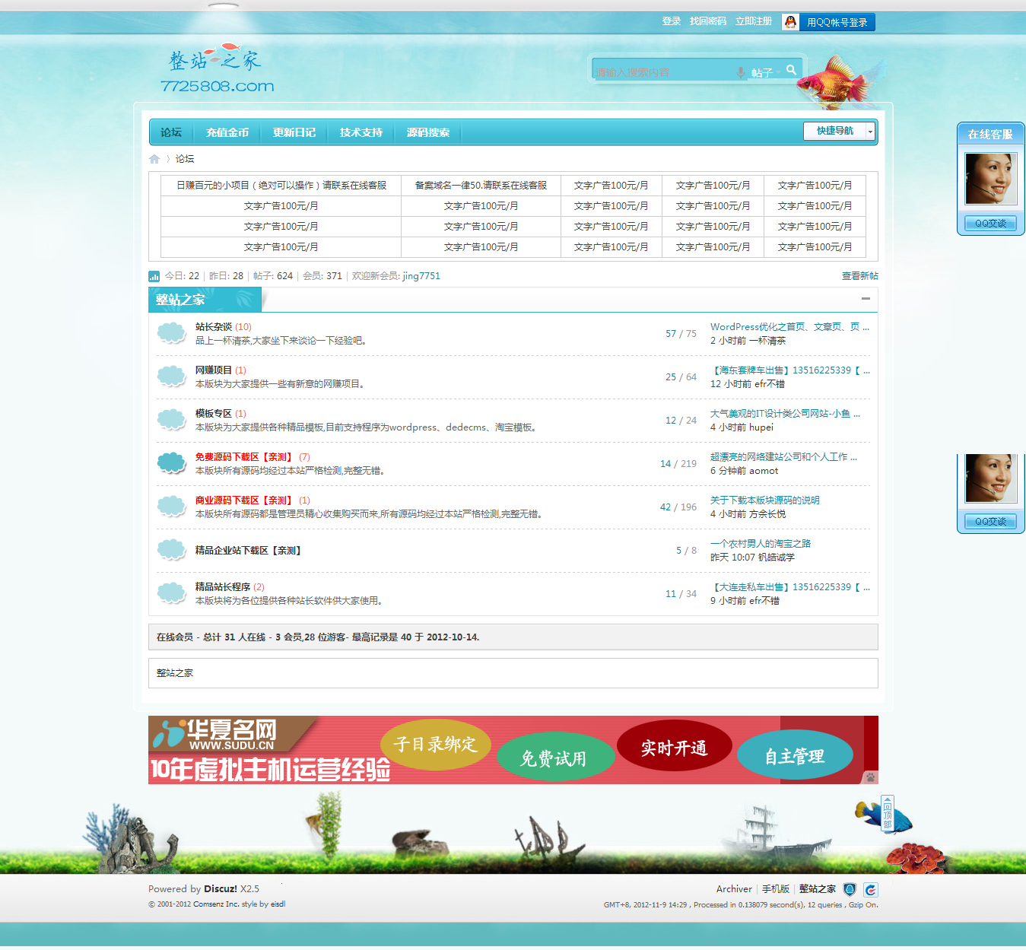Click the 回顶部 back-to-top button
Image resolution: width=1026 pixels, height=950 pixels.
(887, 814)
